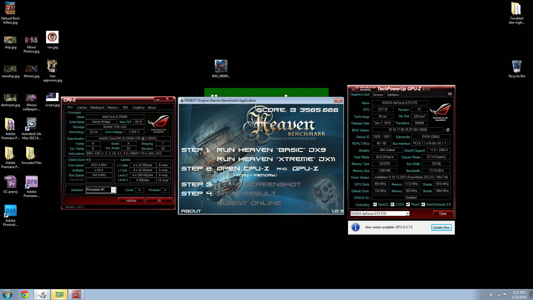Click GPU-Z BIOS save chip icon

447,130
